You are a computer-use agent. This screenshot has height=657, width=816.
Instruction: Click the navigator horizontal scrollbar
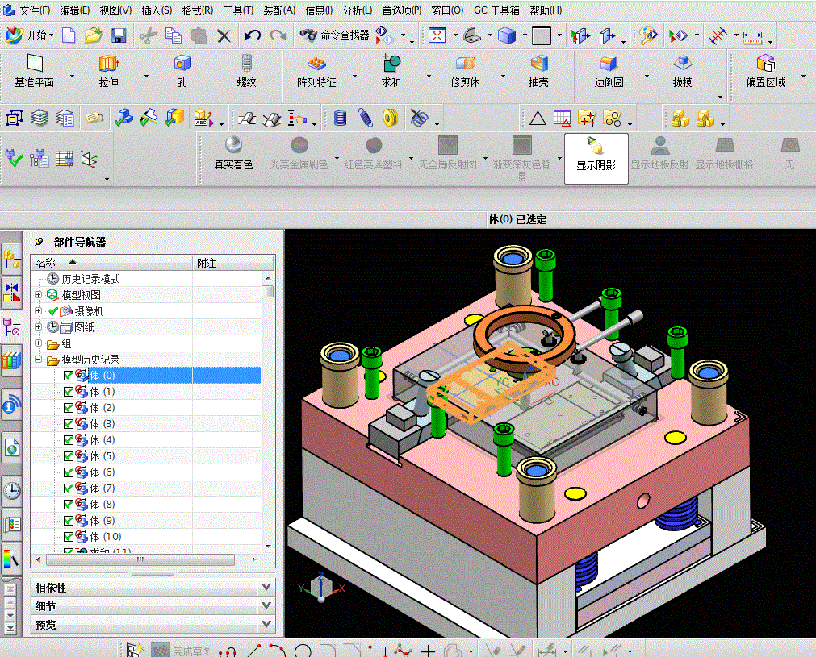pos(140,559)
